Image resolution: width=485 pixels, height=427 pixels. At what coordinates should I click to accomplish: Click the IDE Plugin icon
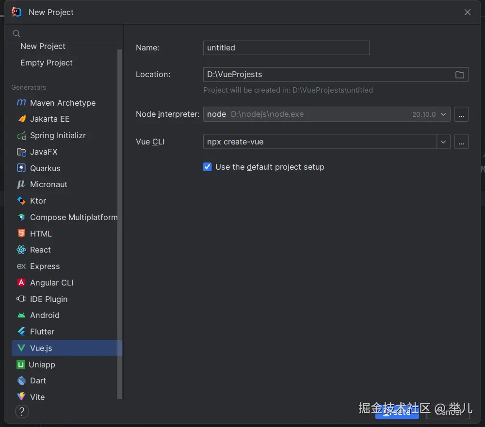[21, 299]
